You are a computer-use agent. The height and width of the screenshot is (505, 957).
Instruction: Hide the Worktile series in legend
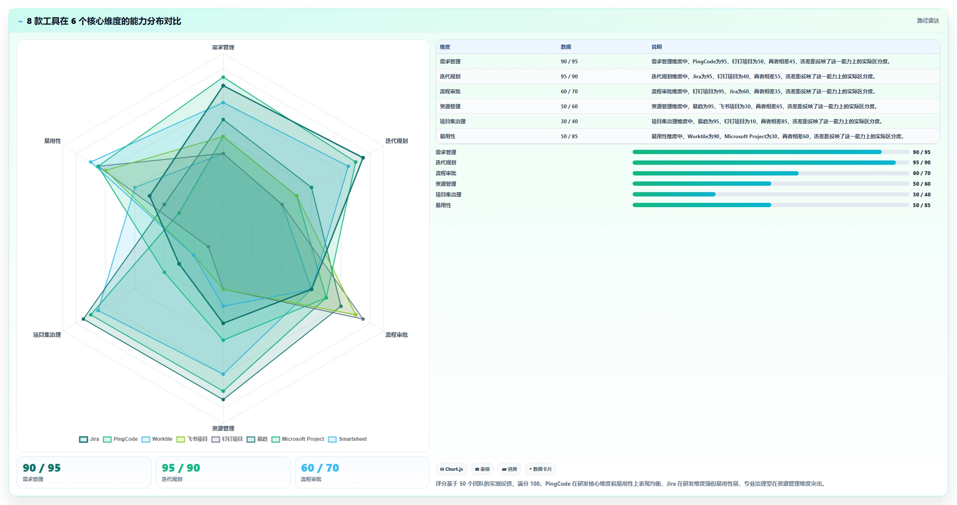(x=157, y=439)
